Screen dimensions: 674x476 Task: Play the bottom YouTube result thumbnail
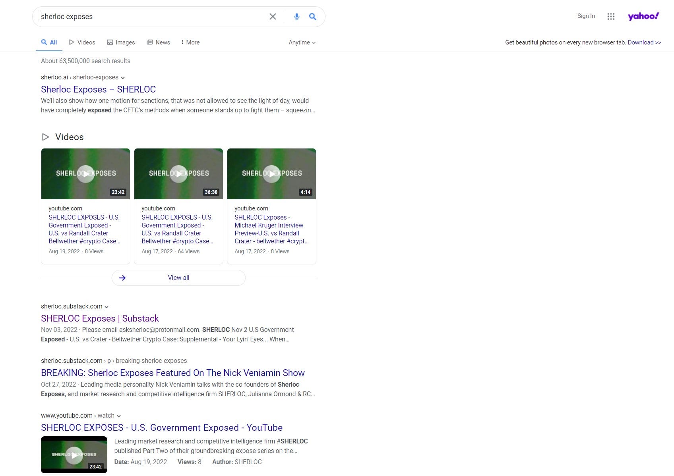[x=74, y=455]
